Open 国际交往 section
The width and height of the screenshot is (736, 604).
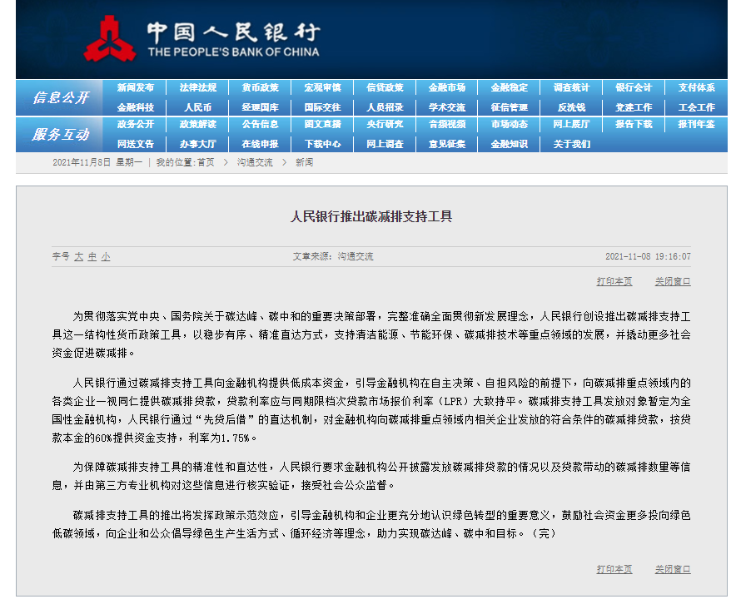(322, 107)
